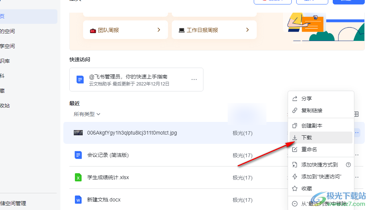
Task: Open the 会议记录 (简洁版) document
Action: 108,155
